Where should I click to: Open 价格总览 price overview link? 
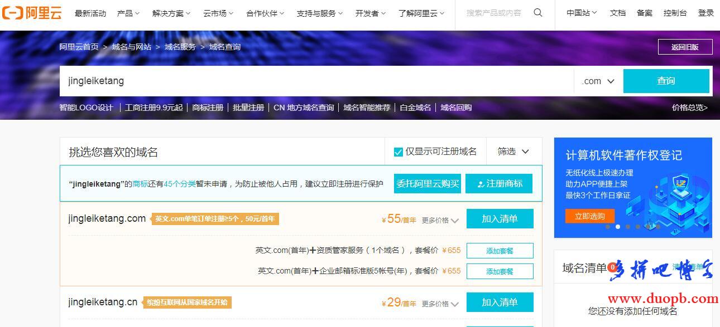point(690,108)
